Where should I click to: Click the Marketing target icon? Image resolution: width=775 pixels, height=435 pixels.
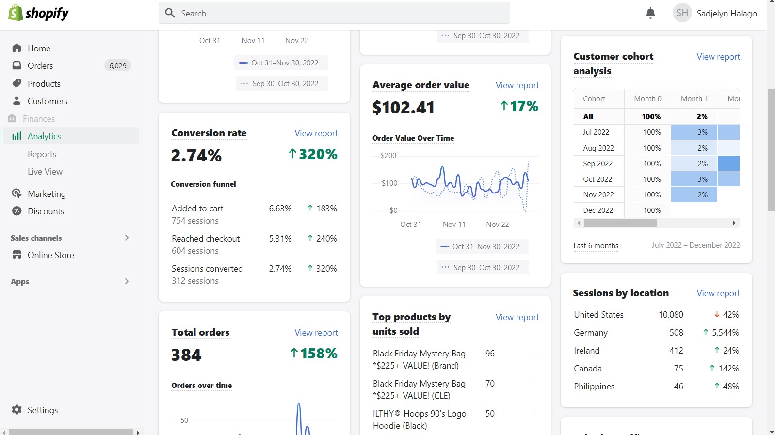tap(17, 193)
